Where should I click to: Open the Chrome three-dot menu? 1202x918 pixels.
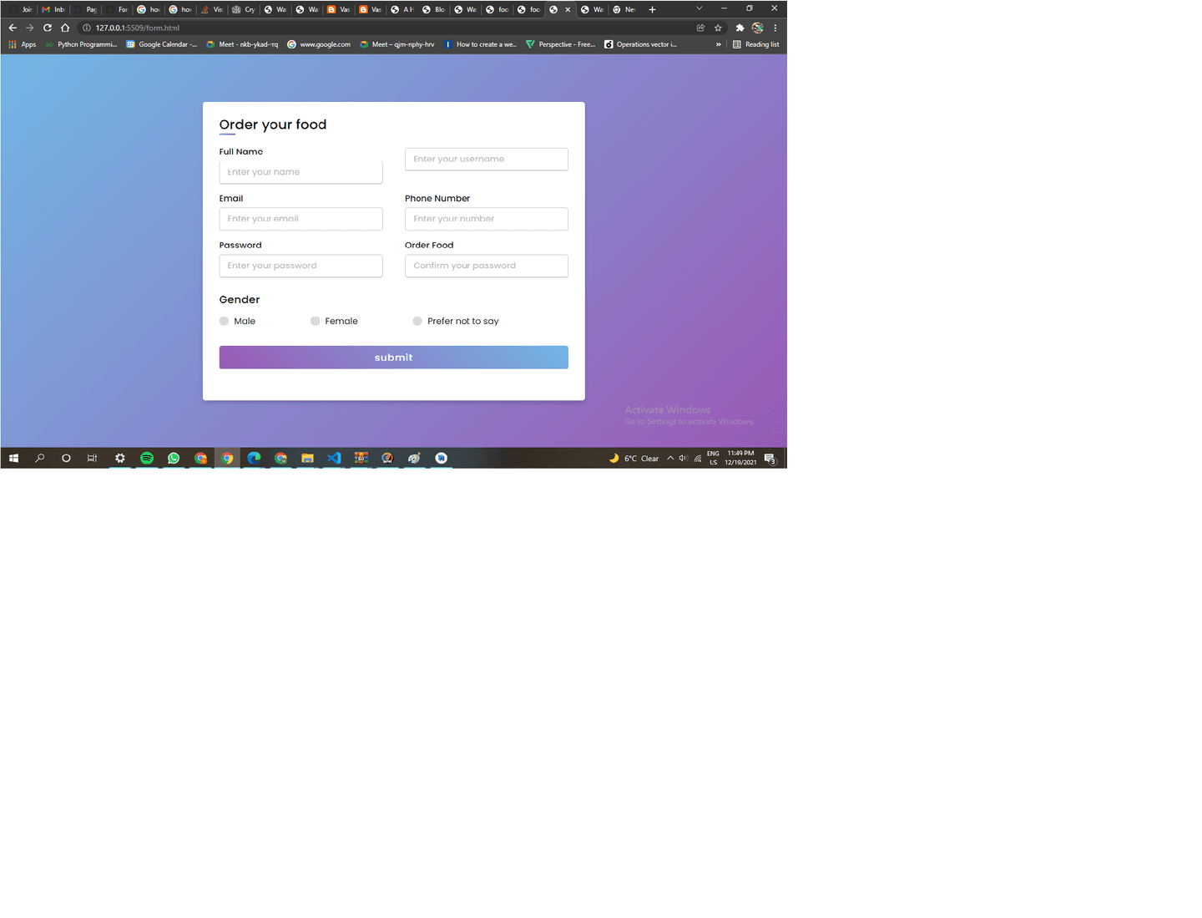pos(775,28)
